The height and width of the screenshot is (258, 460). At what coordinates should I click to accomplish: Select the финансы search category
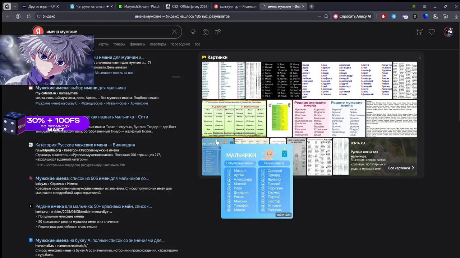tap(138, 44)
